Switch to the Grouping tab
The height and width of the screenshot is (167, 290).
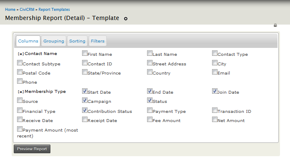click(x=53, y=41)
